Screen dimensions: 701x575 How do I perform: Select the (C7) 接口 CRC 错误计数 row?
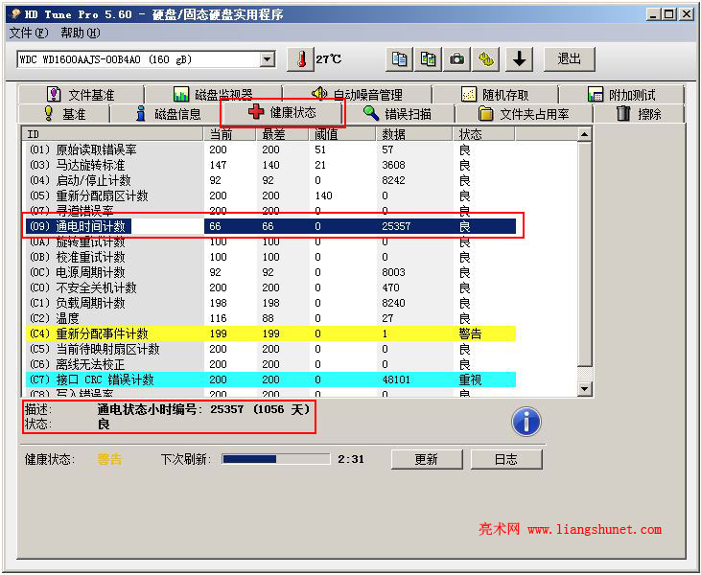(x=270, y=379)
